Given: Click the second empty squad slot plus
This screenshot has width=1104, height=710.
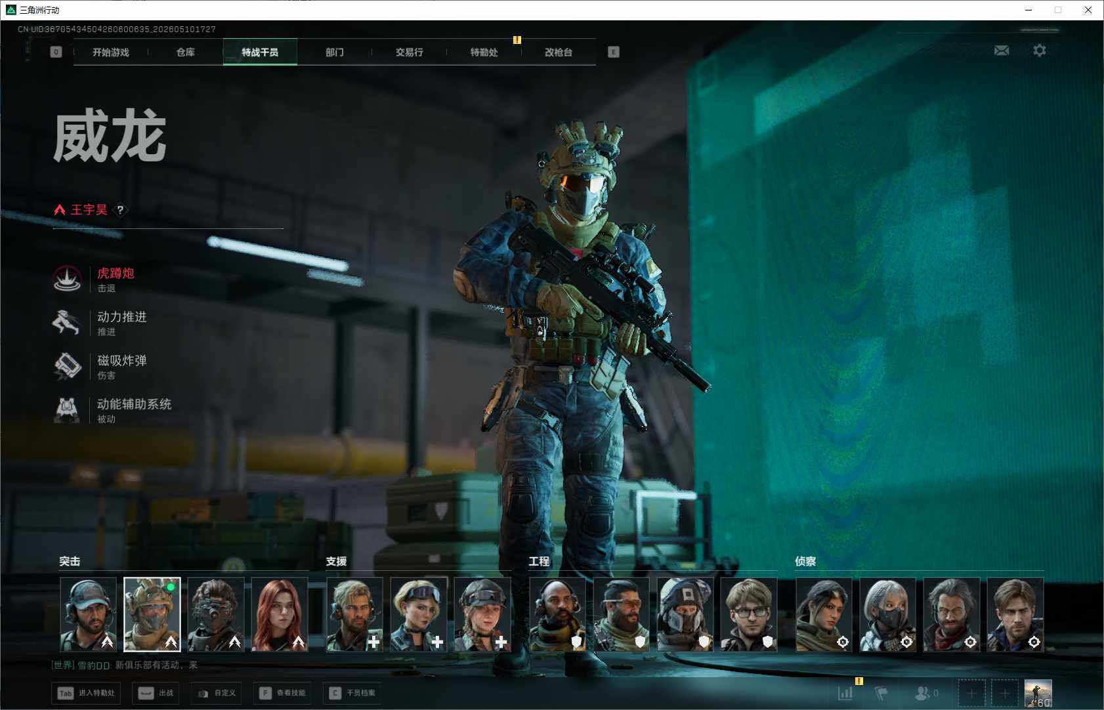Looking at the screenshot, I should pyautogui.click(x=1004, y=693).
